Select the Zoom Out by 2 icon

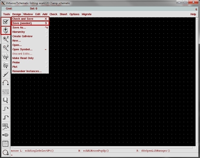point(6,48)
